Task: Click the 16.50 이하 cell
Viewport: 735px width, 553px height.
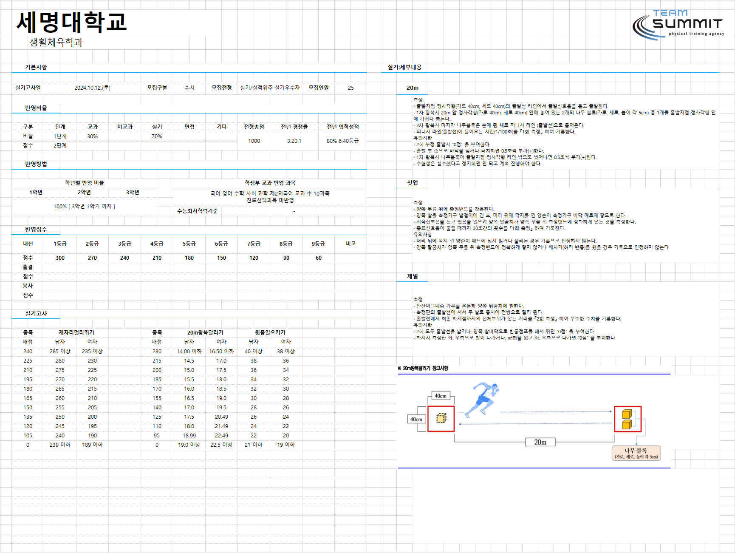Action: click(221, 352)
